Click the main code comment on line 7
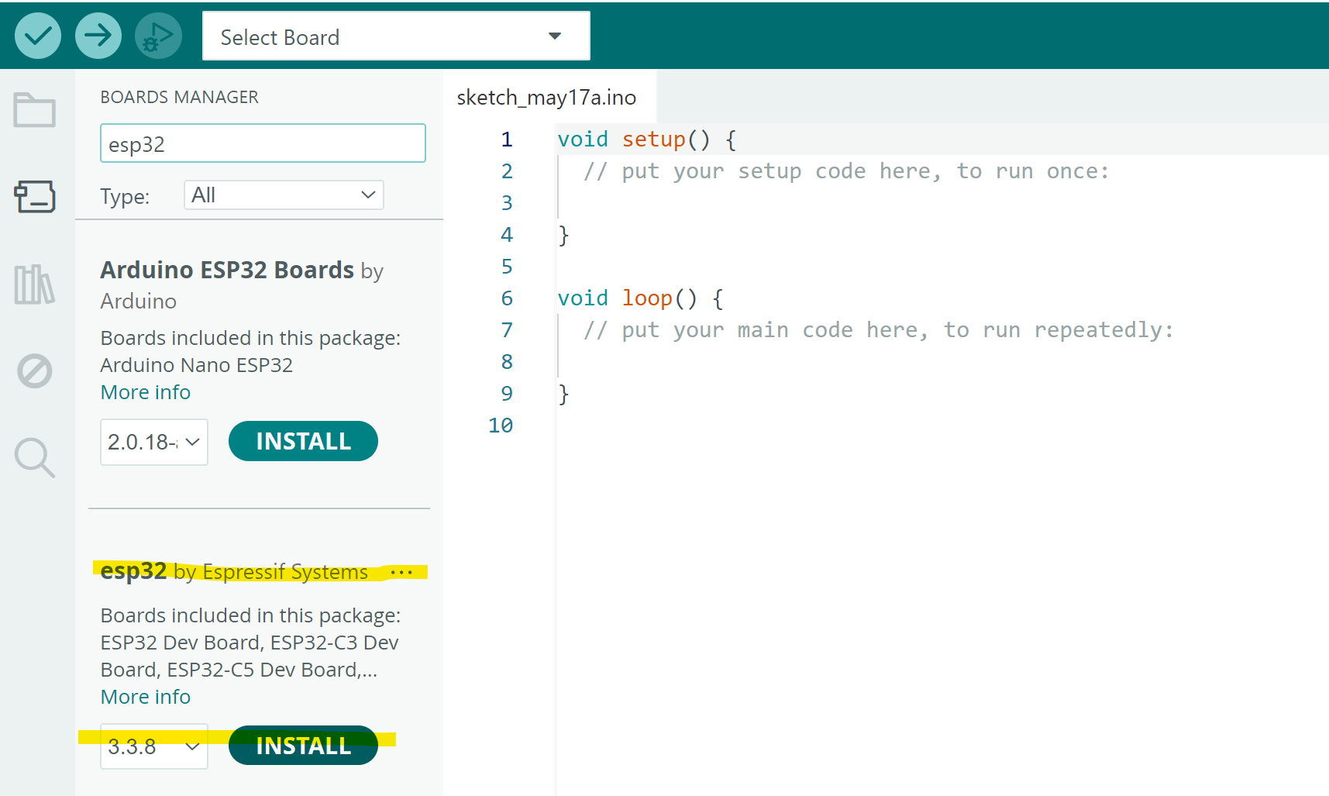The height and width of the screenshot is (796, 1329). (879, 330)
